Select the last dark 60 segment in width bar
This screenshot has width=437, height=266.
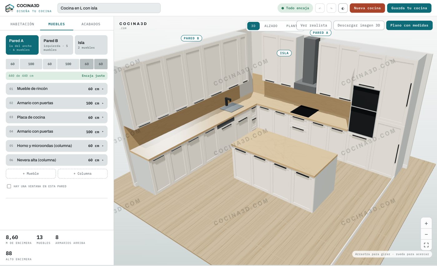(x=101, y=64)
